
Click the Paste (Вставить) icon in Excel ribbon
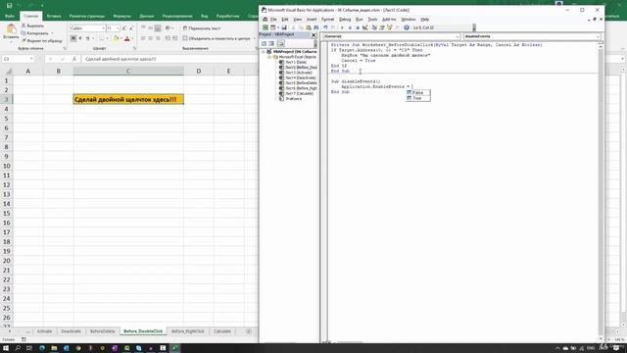(x=11, y=28)
